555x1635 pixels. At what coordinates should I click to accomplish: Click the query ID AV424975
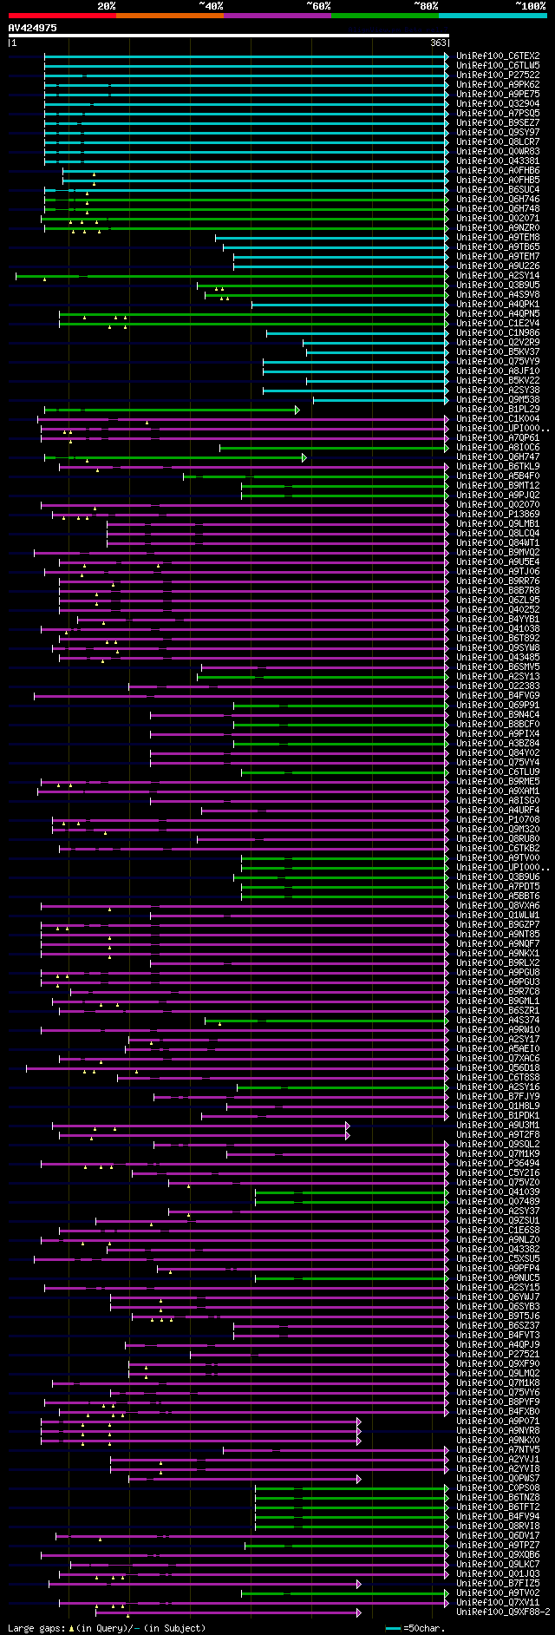(33, 28)
